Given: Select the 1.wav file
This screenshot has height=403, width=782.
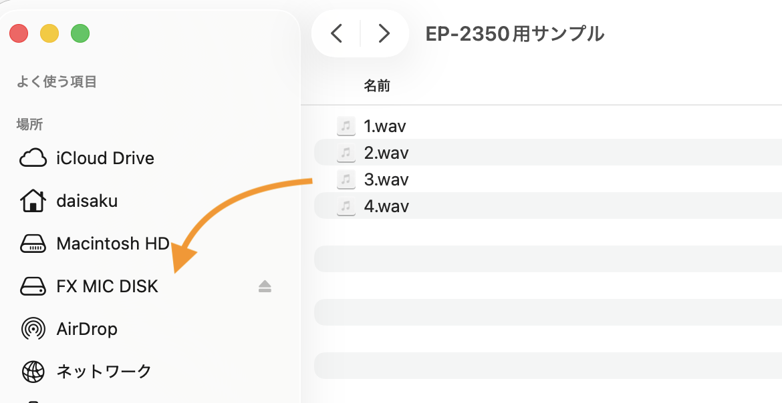Looking at the screenshot, I should (384, 126).
